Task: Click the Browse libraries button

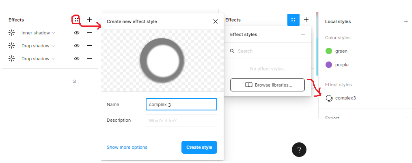Action: [x=267, y=85]
